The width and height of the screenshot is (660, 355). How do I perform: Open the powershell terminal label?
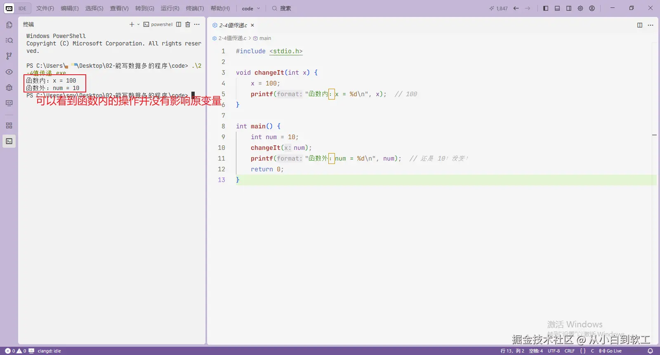point(158,24)
